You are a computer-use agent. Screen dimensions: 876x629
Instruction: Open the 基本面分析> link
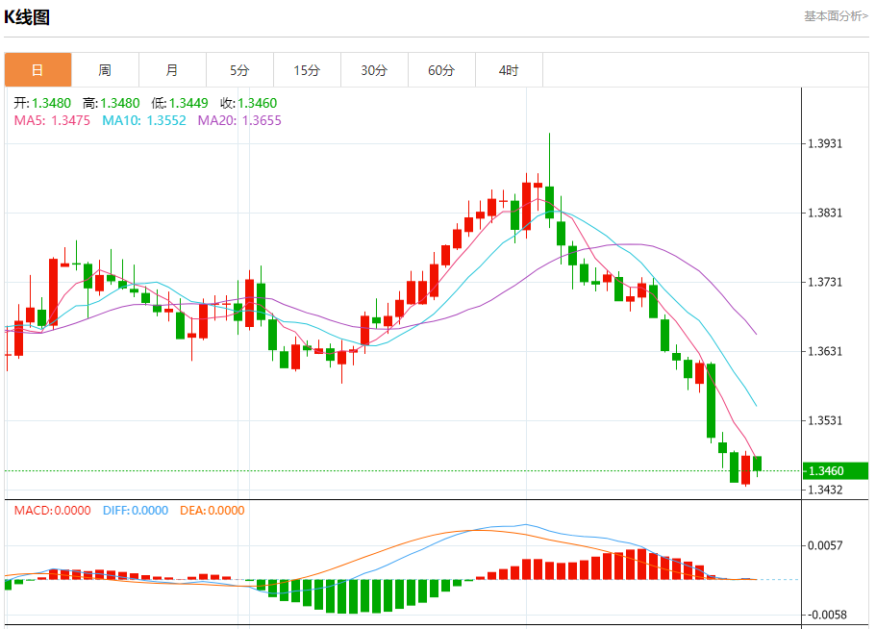836,16
